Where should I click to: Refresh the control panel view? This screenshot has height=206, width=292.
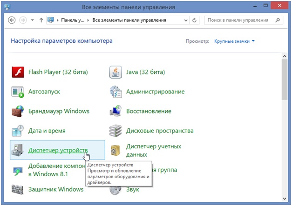[194, 20]
